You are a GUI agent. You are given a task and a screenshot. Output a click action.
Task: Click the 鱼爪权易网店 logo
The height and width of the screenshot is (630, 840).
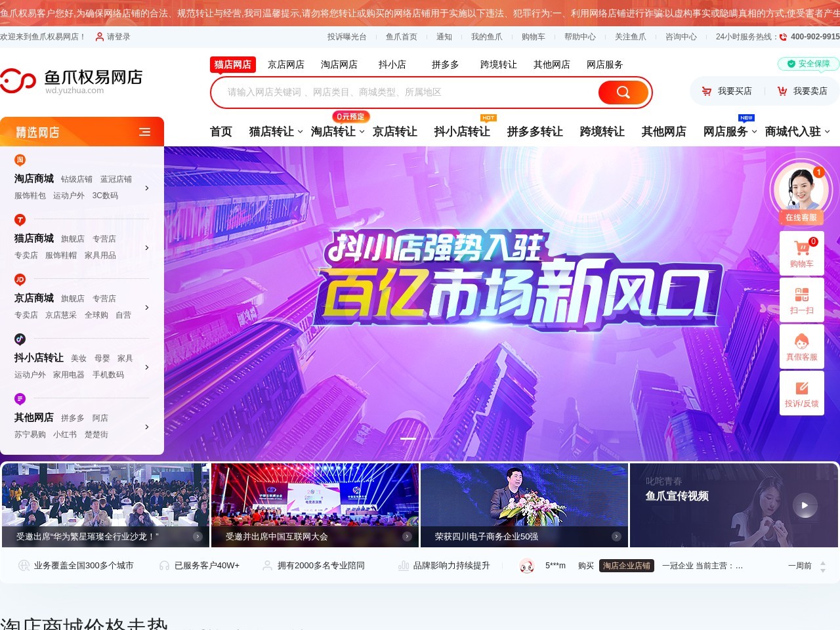tap(72, 81)
